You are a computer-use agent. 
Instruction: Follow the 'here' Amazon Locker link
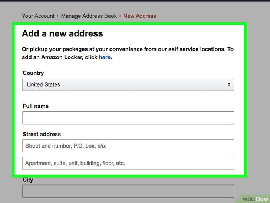[x=105, y=57]
